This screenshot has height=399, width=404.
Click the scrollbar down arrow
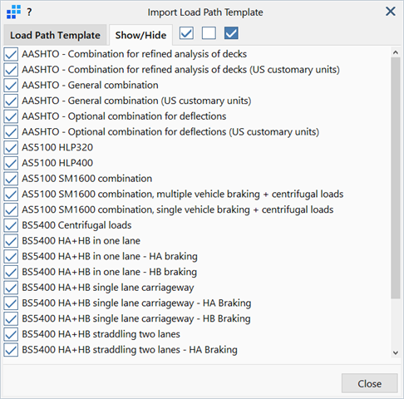coord(396,352)
